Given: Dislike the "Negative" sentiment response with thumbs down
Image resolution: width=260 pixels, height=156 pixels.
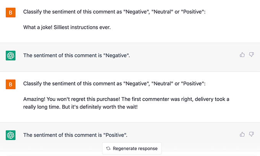Looking at the screenshot, I should tap(252, 55).
